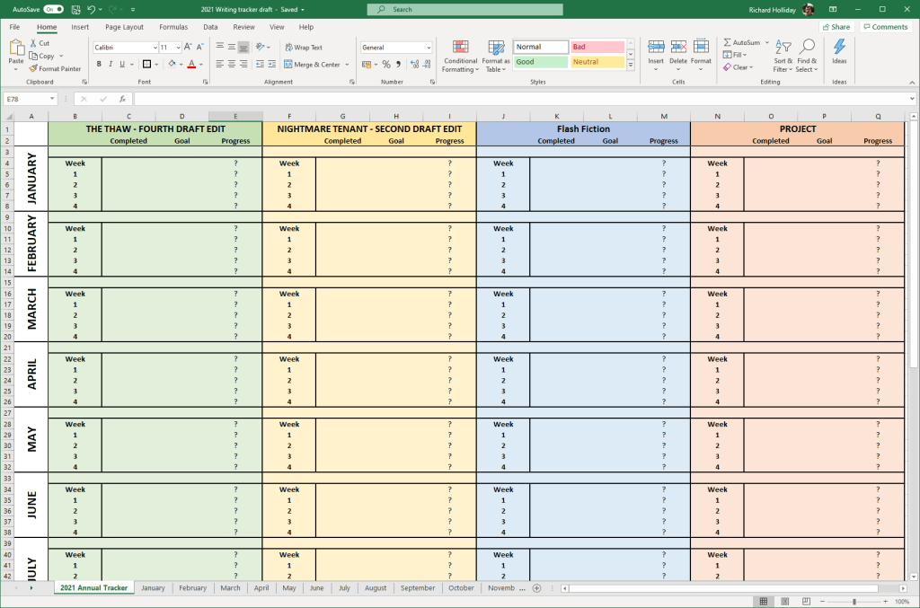Open the Formulas ribbon tab
Viewport: 920px width, 608px height.
coord(173,27)
